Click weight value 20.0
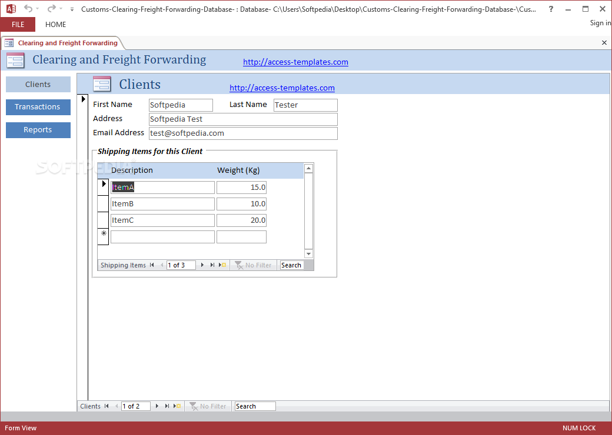Image resolution: width=612 pixels, height=435 pixels. click(x=242, y=220)
